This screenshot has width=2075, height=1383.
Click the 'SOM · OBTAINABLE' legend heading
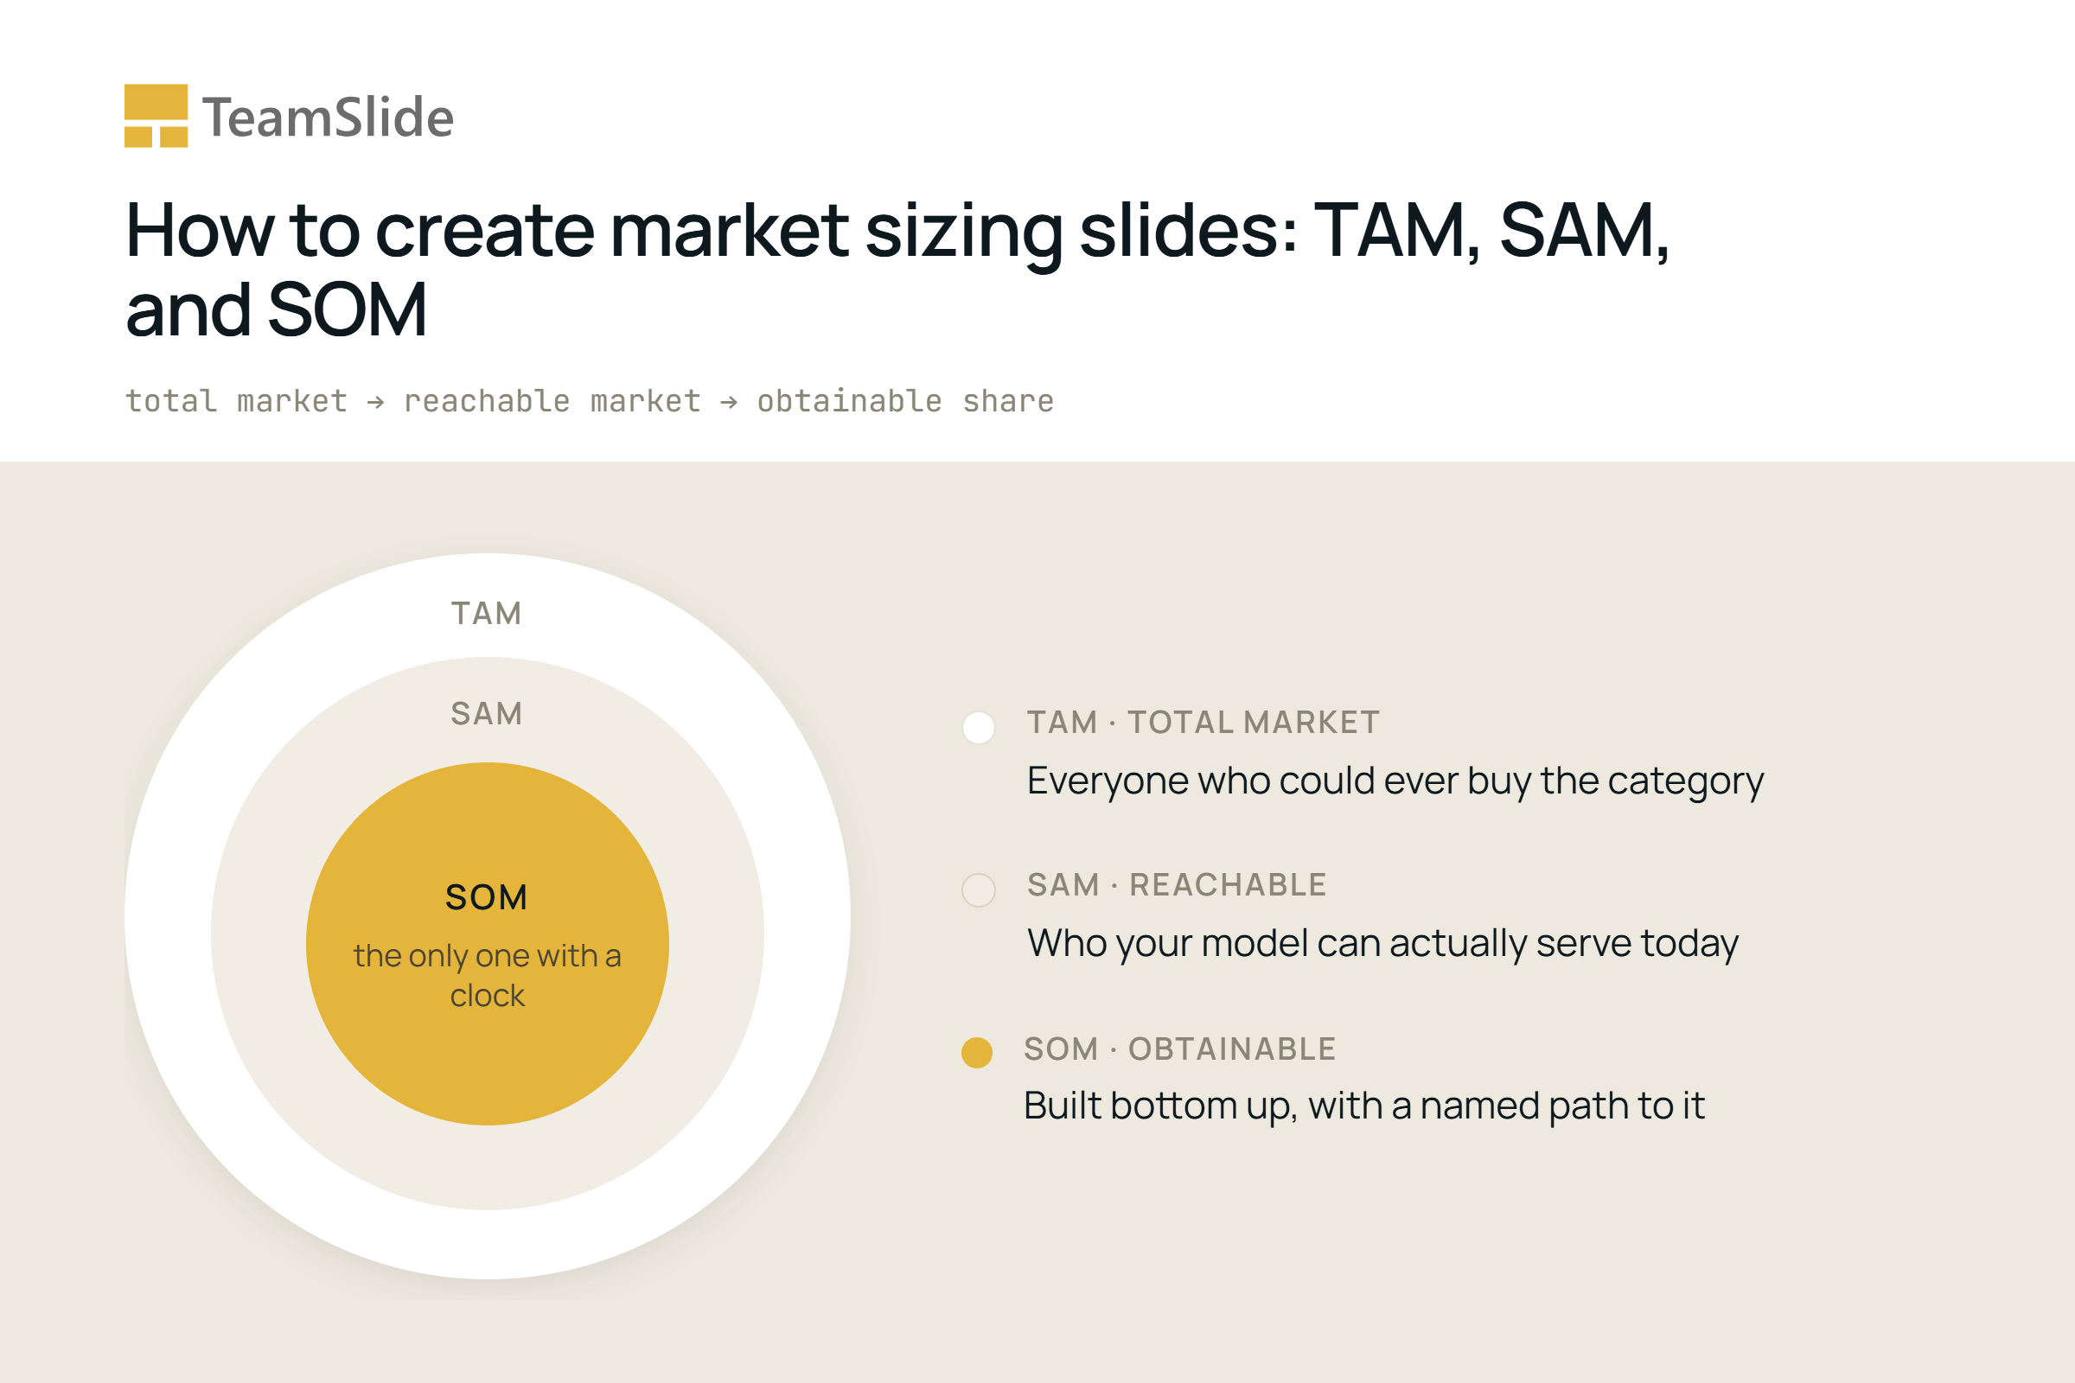click(x=1179, y=1048)
